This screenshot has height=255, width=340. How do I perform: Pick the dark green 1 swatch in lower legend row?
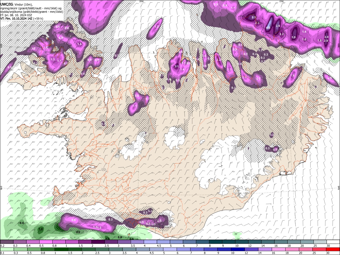pyautogui.click(x=61, y=249)
